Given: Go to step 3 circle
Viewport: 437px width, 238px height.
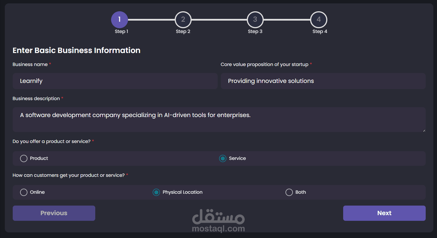Looking at the screenshot, I should coord(255,19).
